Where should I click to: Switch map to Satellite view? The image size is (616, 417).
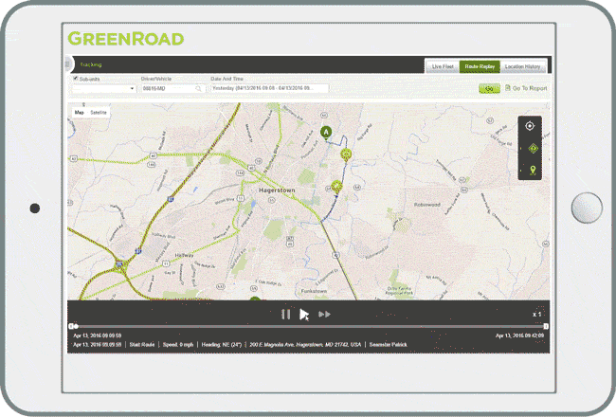(99, 112)
